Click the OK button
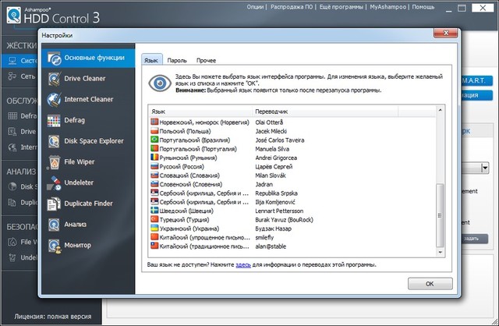Image resolution: width=499 pixels, height=326 pixels. point(428,282)
